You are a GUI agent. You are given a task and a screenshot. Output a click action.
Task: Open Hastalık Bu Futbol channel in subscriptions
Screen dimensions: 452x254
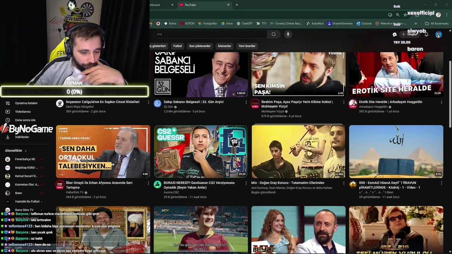(x=24, y=201)
